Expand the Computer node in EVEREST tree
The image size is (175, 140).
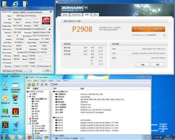tap(28, 94)
